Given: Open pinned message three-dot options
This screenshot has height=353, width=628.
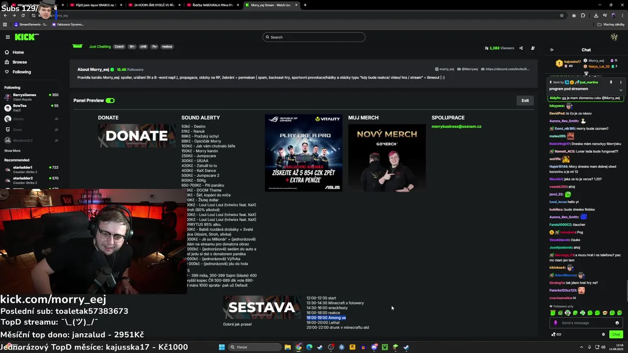Looking at the screenshot, I should click(621, 82).
